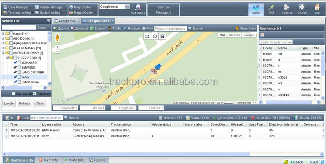Switch to the Google map tab
The width and height of the screenshot is (326, 164).
67,21
